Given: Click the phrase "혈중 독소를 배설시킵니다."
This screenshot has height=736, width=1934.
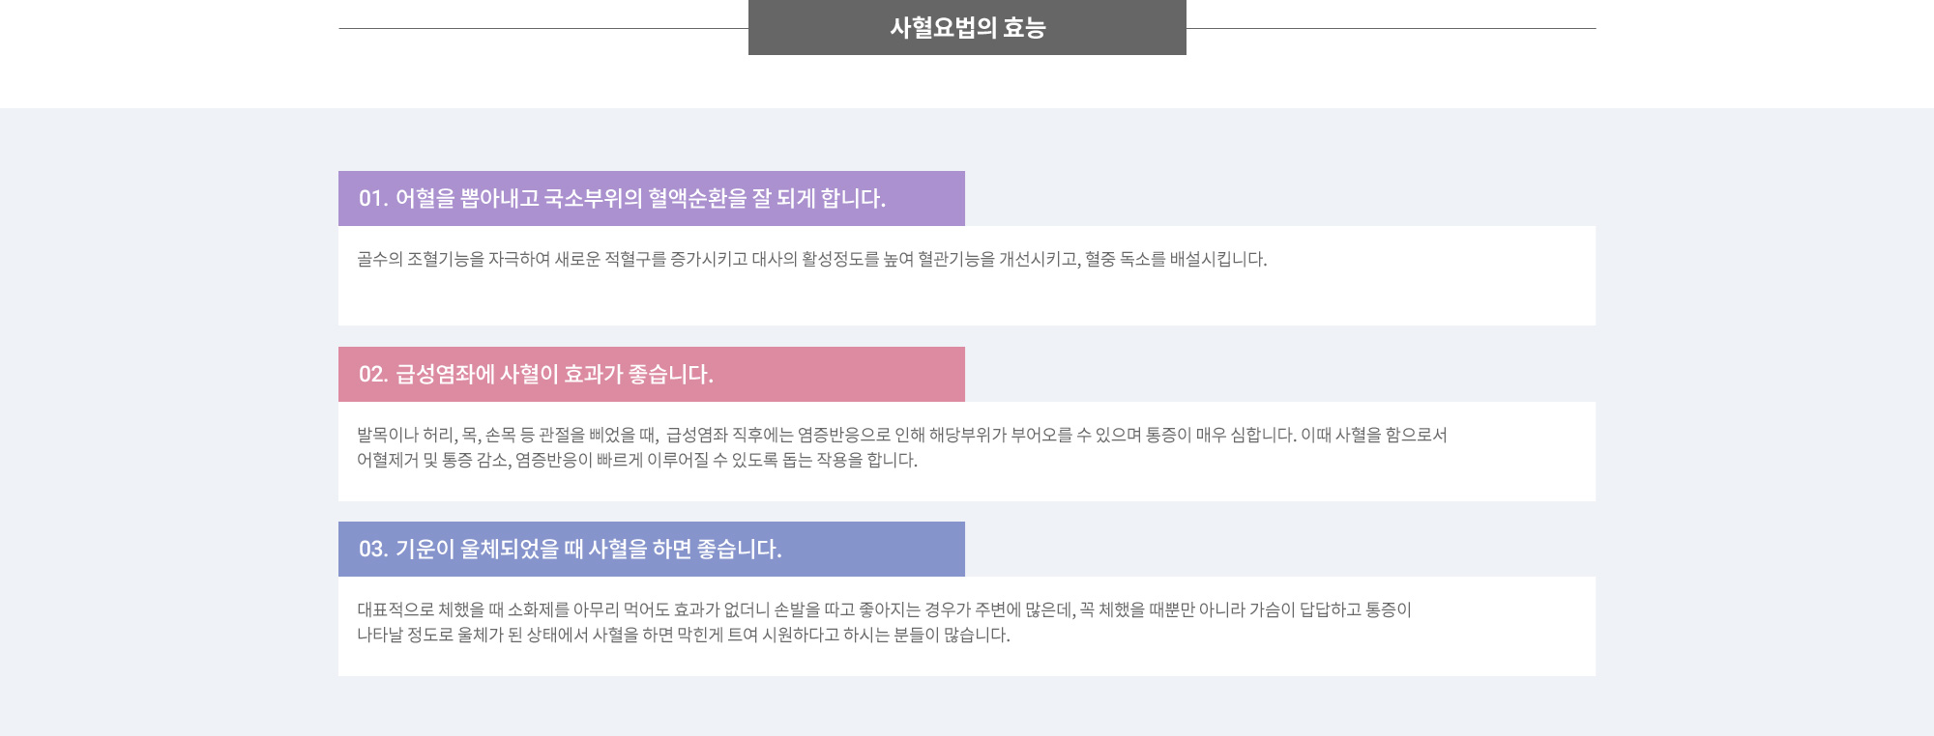Looking at the screenshot, I should click(x=1176, y=259).
